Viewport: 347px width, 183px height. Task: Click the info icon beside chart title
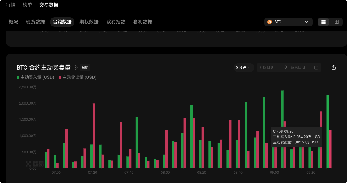[76, 67]
